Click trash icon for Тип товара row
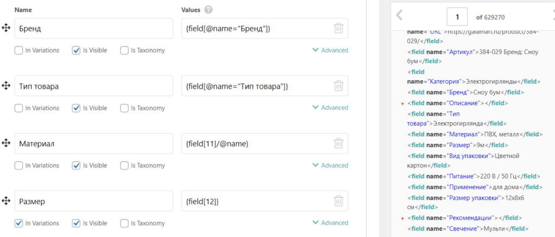555x237 pixels. tap(339, 85)
